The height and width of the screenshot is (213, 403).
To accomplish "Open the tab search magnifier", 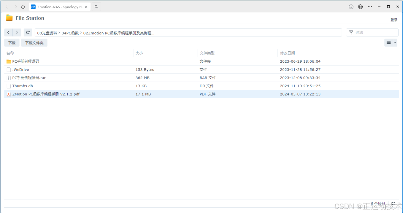I will pos(96,7).
